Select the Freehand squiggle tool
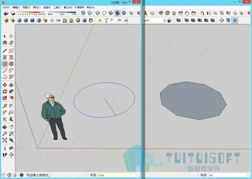252x179 pixels. 11,51
